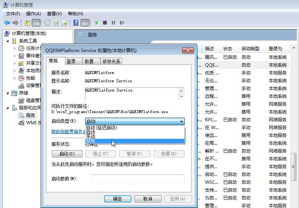This screenshot has height=208, width=299.
Task: Collapse the 服务和应用程序 tree node
Action: pyautogui.click(x=7, y=108)
